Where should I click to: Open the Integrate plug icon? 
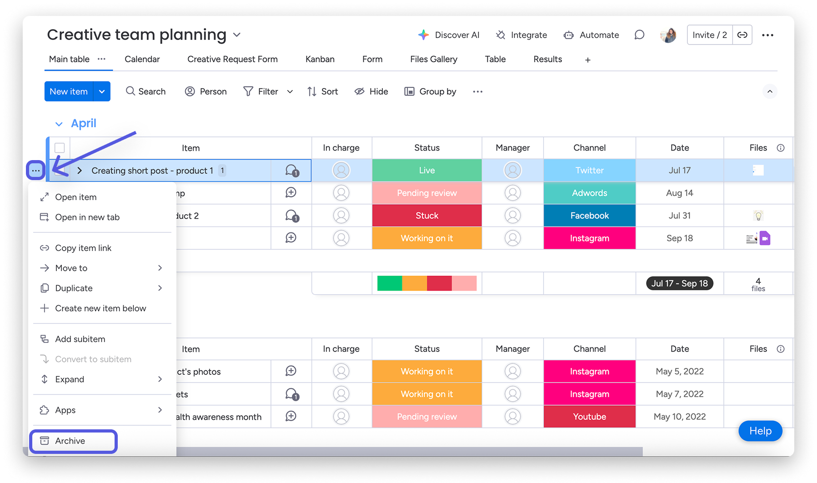[x=501, y=35]
